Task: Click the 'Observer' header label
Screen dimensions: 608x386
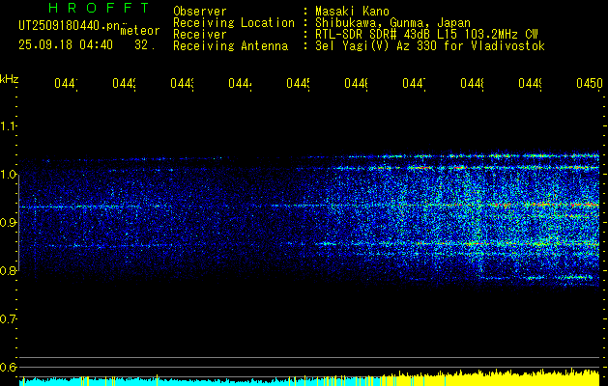Action: tap(200, 11)
